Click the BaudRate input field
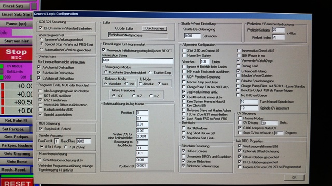 (x=84, y=141)
